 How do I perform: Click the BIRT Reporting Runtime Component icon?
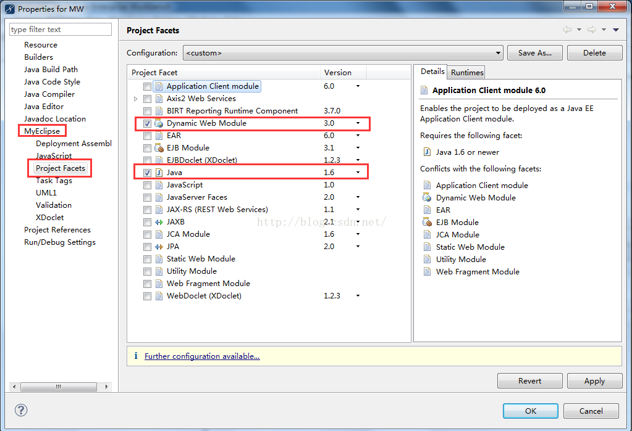point(159,111)
